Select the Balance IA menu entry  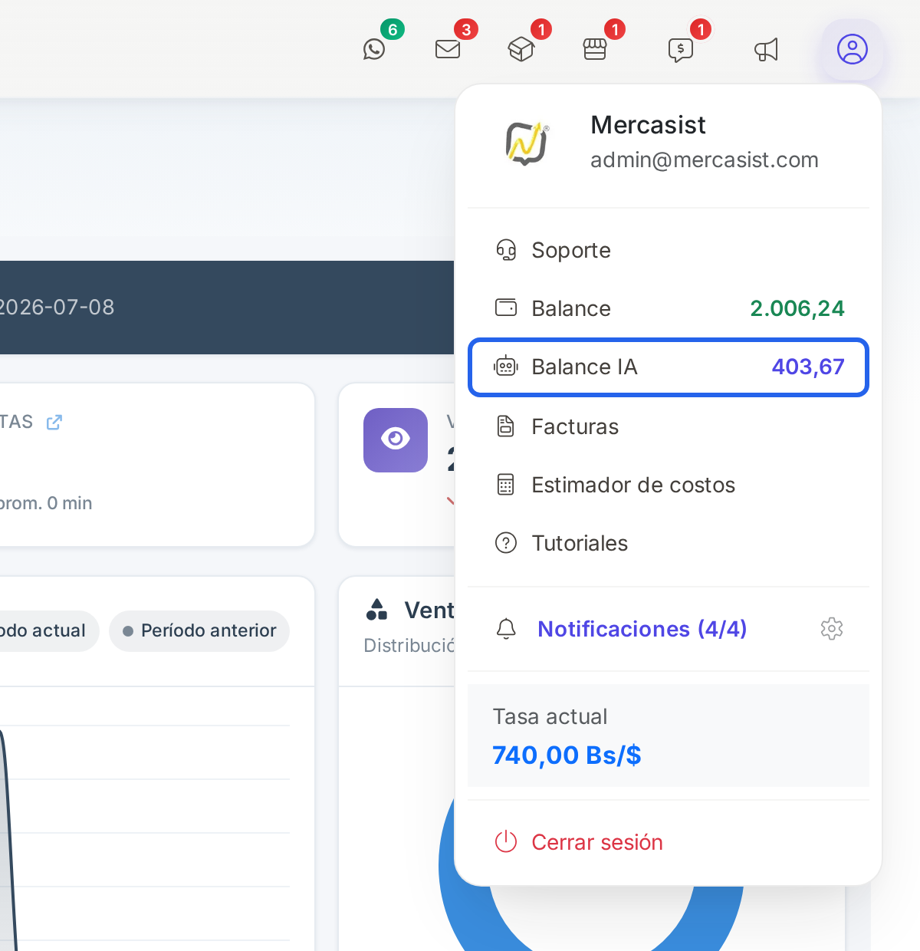tap(669, 367)
